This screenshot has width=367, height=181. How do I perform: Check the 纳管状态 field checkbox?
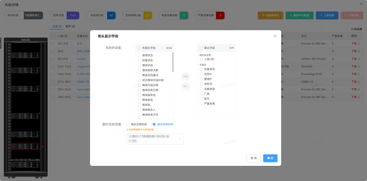(139, 60)
